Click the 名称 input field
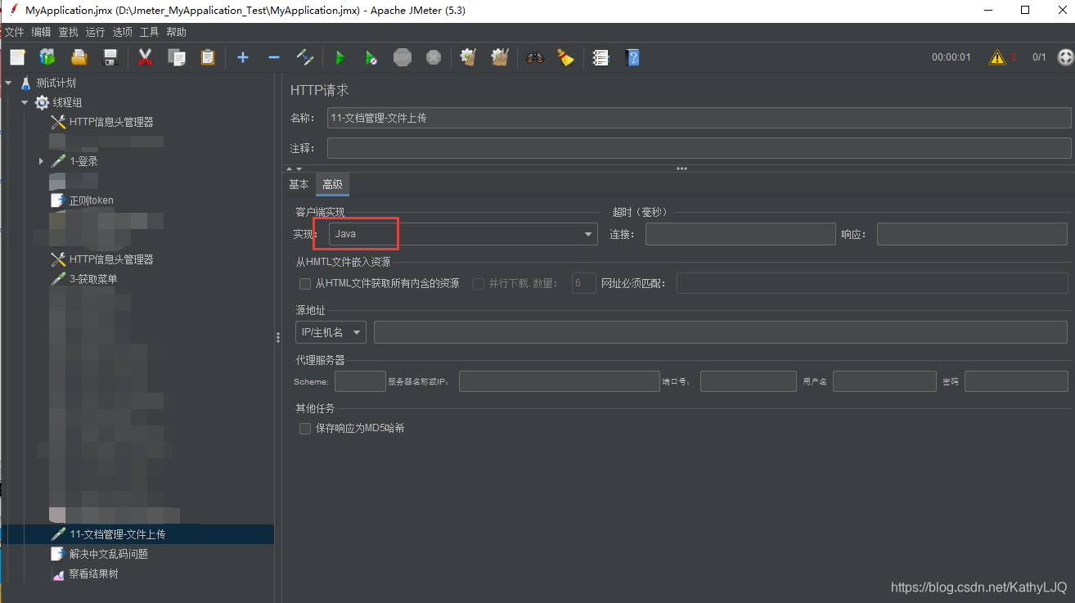The width and height of the screenshot is (1075, 603). pyautogui.click(x=699, y=118)
